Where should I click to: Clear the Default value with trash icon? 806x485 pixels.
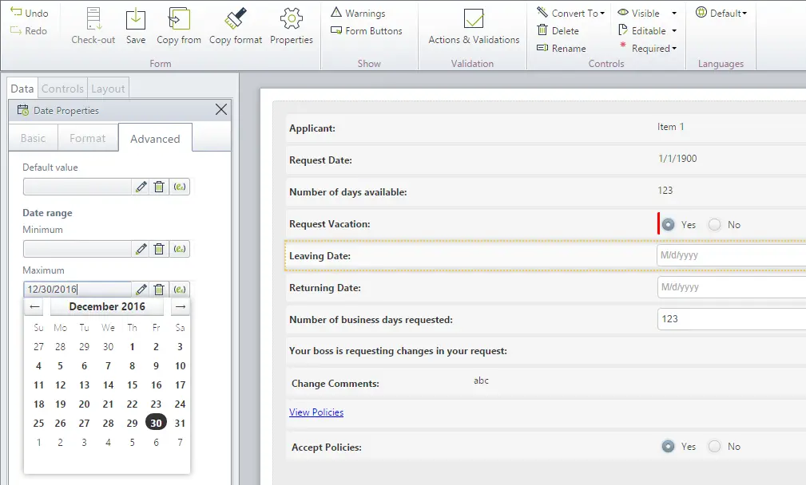click(159, 187)
